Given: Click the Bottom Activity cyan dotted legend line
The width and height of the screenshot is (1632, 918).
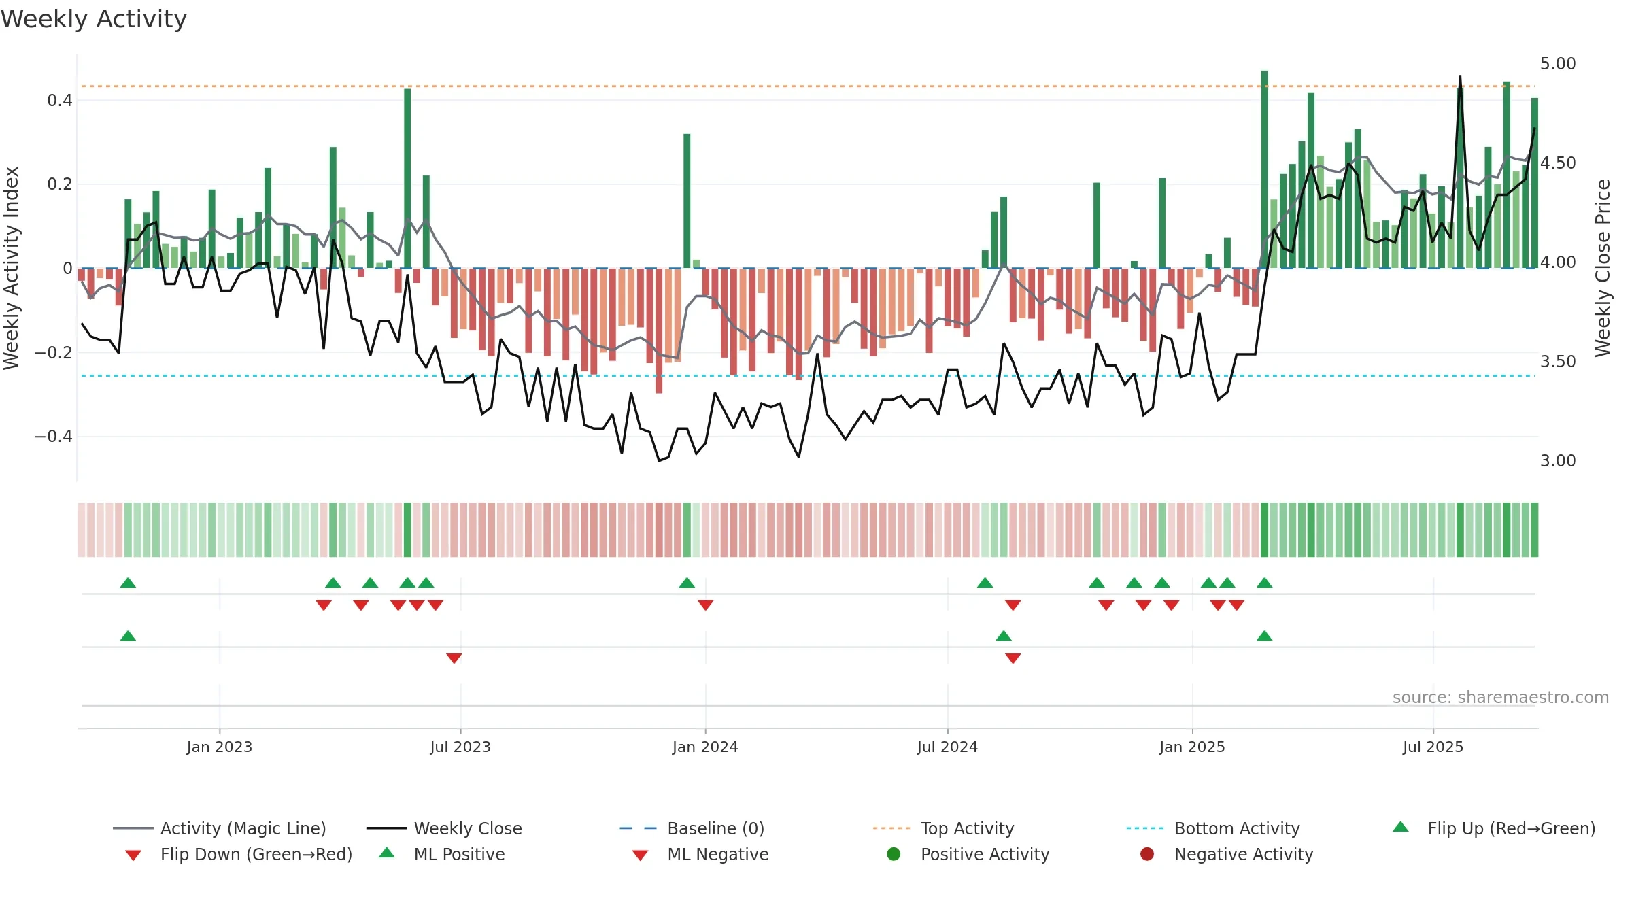Looking at the screenshot, I should [1145, 828].
